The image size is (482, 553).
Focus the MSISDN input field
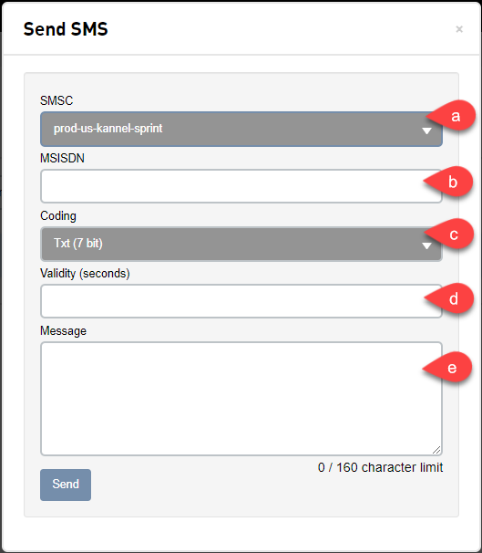pos(241,186)
